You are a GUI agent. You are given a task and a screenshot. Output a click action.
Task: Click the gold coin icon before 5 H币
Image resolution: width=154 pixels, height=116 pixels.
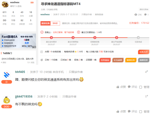76,52
